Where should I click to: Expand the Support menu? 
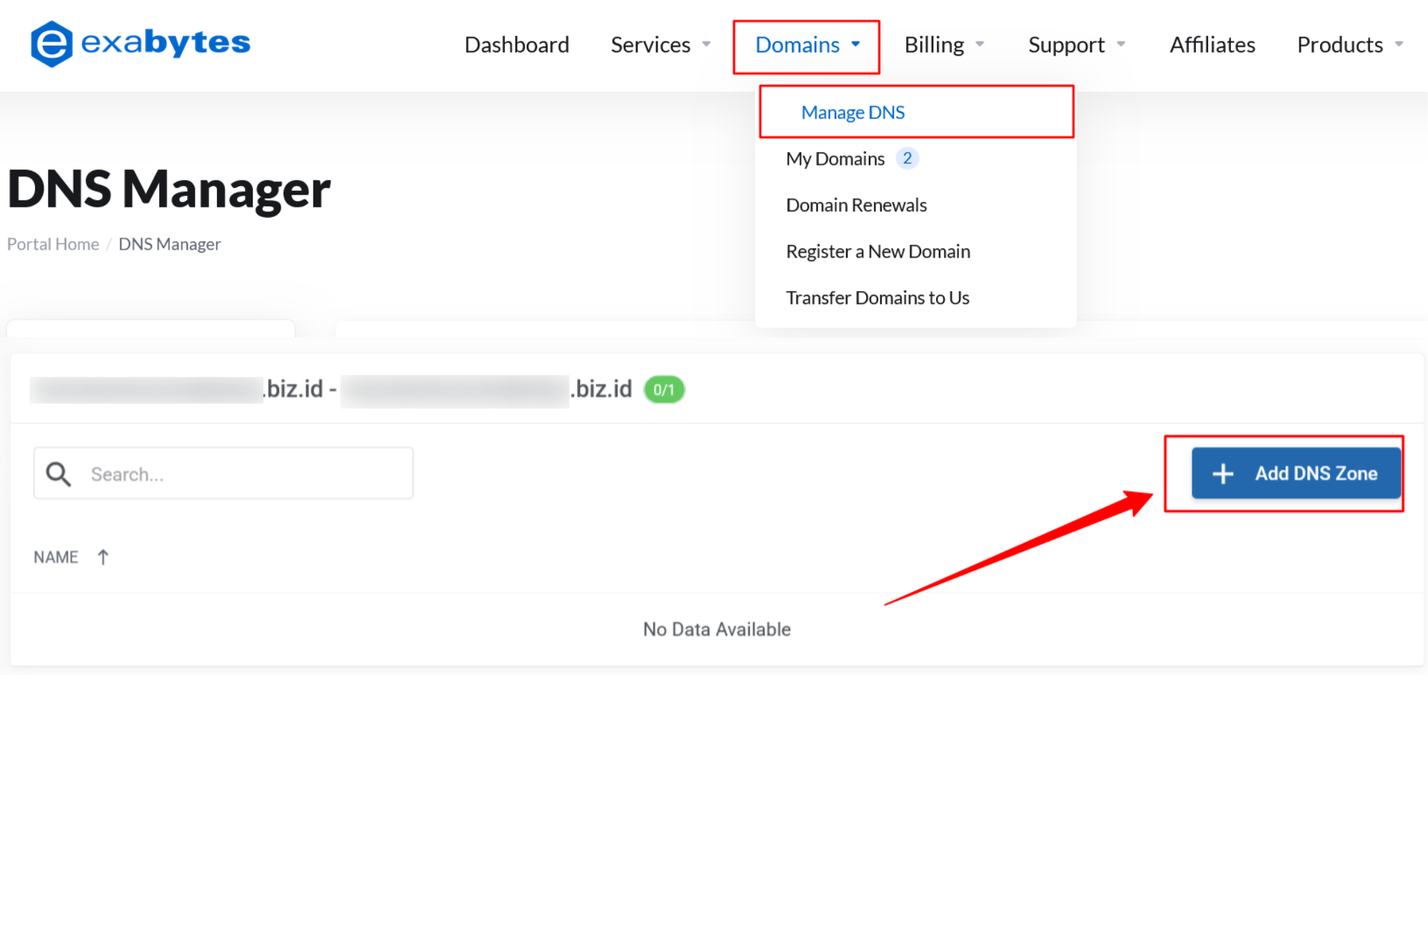point(1076,45)
